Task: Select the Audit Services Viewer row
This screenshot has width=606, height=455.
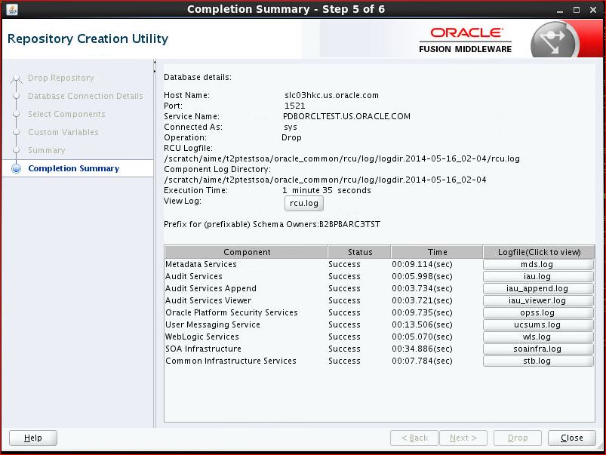Action: click(380, 300)
